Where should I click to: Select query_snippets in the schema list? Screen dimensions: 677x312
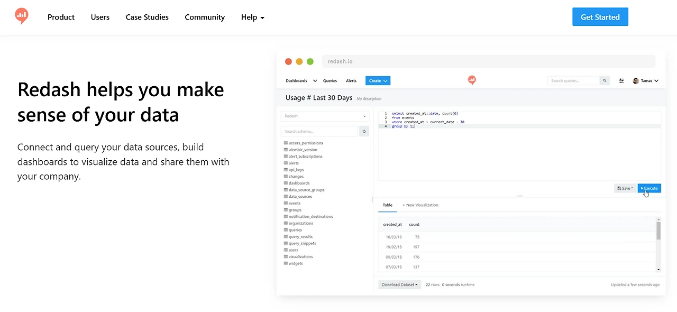302,243
